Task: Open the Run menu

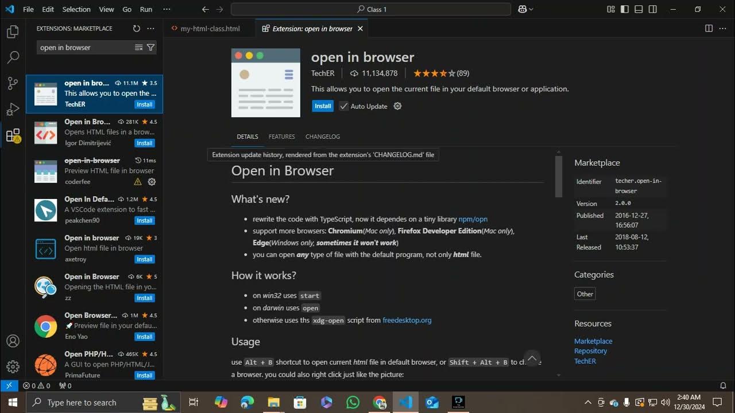Action: [146, 9]
